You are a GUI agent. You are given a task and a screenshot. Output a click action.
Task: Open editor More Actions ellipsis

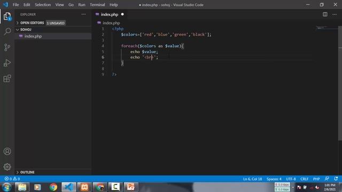pos(335,14)
